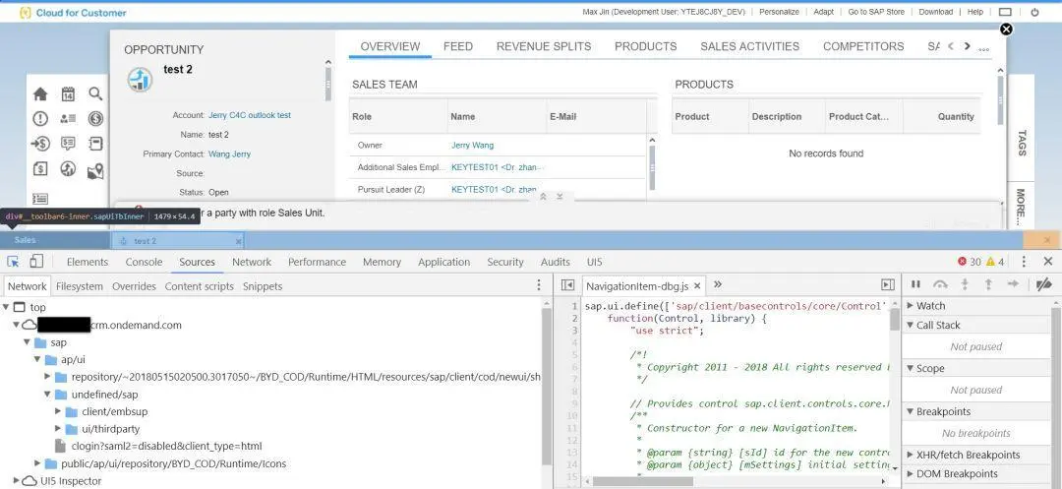Collapse the undefined/sap folder
This screenshot has height=489, width=1062.
point(48,395)
